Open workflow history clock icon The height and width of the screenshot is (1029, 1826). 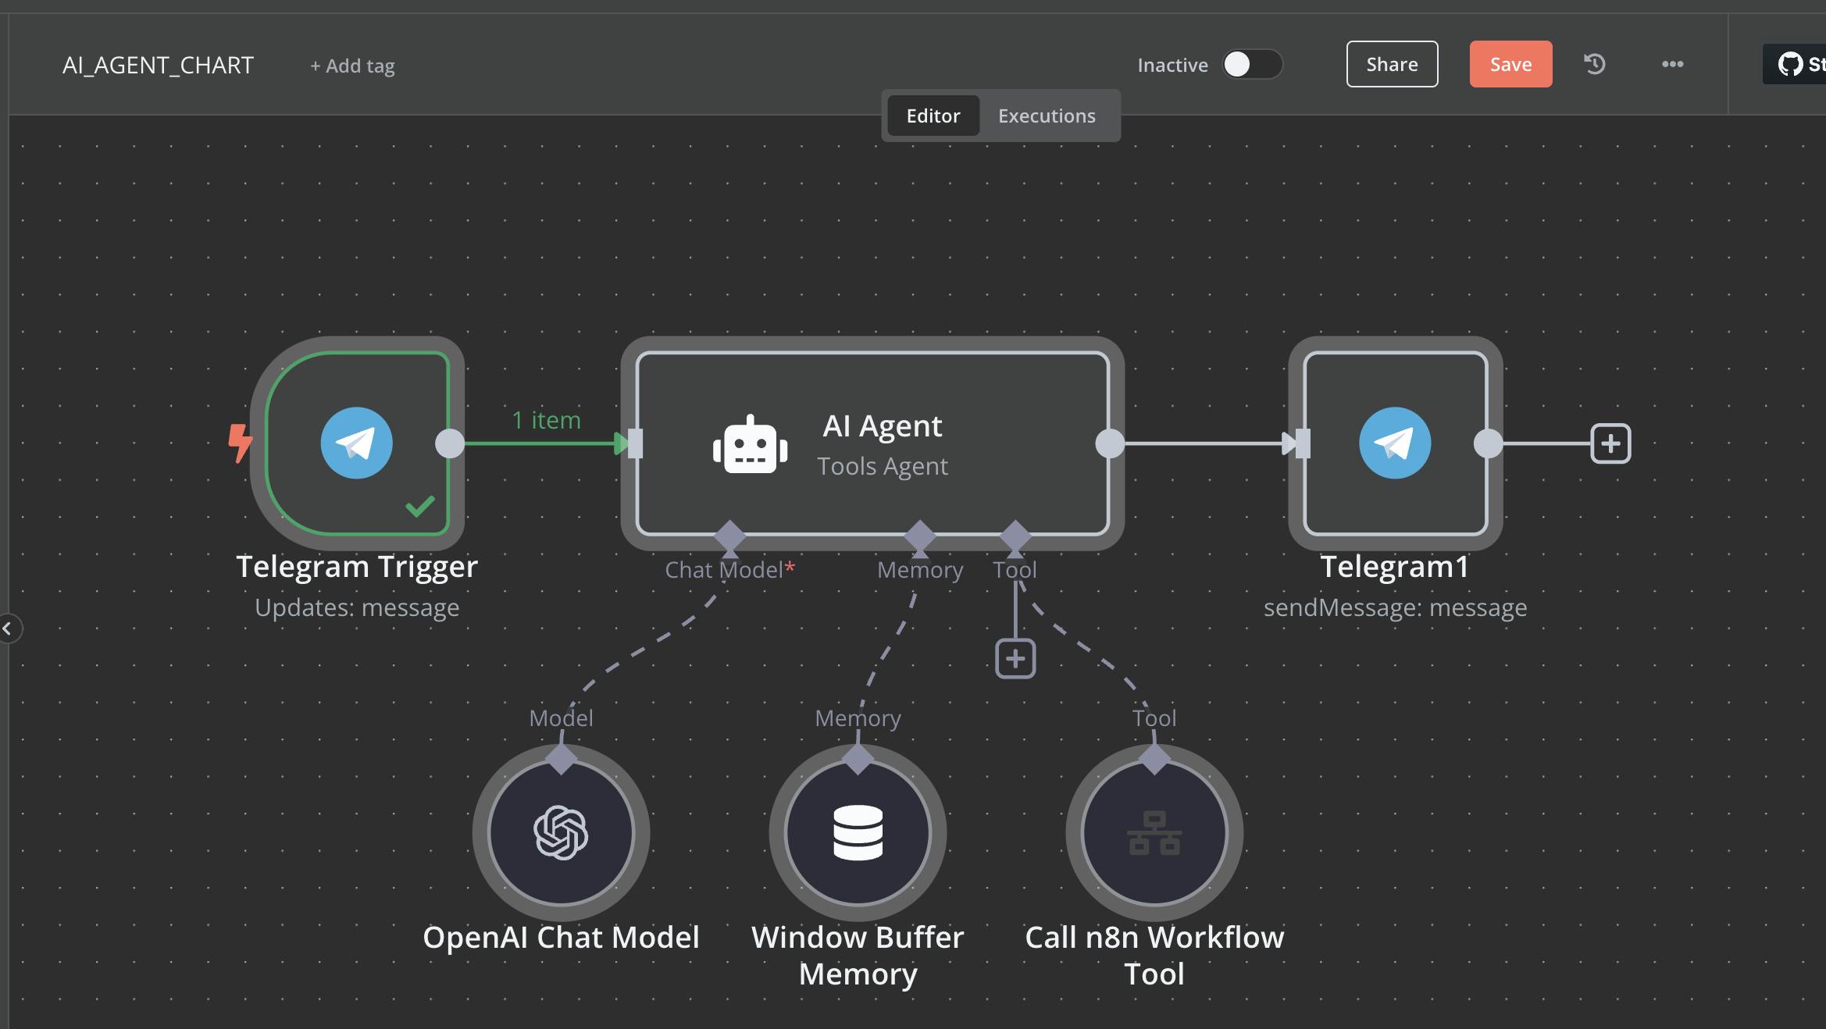coord(1594,64)
